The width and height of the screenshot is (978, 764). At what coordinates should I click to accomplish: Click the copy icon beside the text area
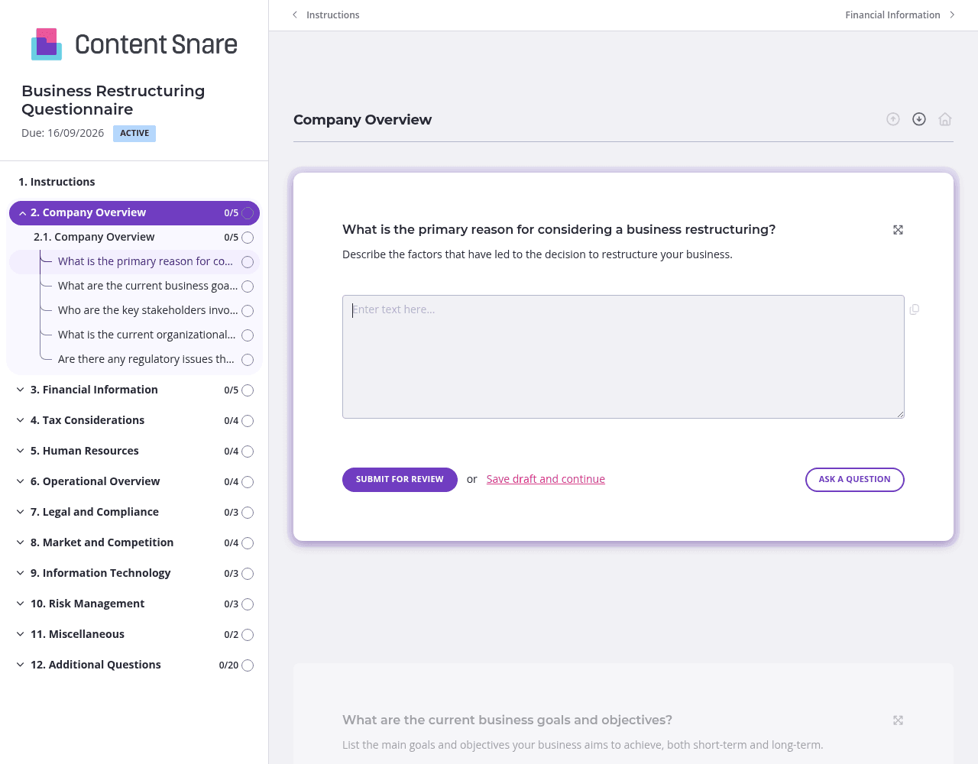pos(915,309)
